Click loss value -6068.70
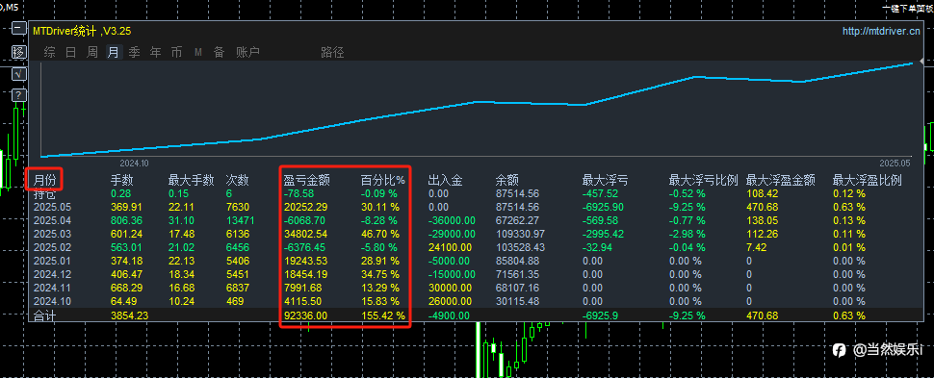The image size is (934, 378). click(x=305, y=221)
